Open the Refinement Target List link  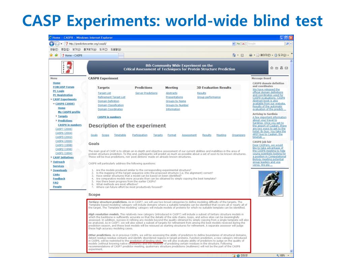tap(112, 97)
